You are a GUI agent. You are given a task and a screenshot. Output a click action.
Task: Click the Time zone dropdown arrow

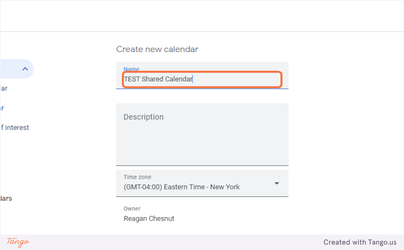point(276,183)
